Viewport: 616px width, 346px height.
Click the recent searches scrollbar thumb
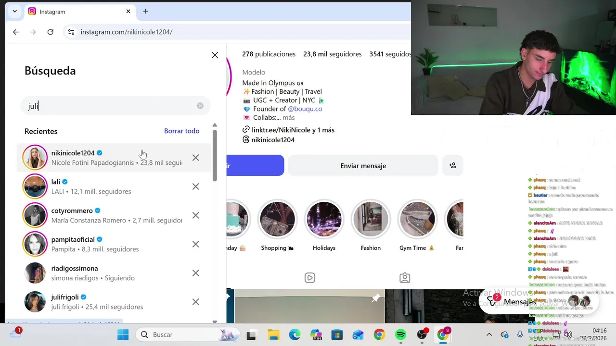click(x=215, y=155)
